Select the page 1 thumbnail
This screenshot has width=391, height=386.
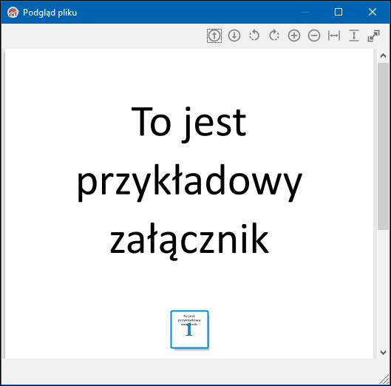[189, 329]
